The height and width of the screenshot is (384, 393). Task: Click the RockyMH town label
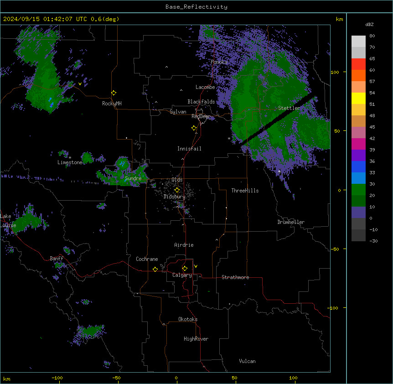point(112,104)
